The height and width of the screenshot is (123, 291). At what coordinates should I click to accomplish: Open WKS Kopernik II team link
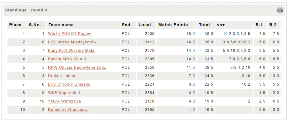click(x=64, y=93)
